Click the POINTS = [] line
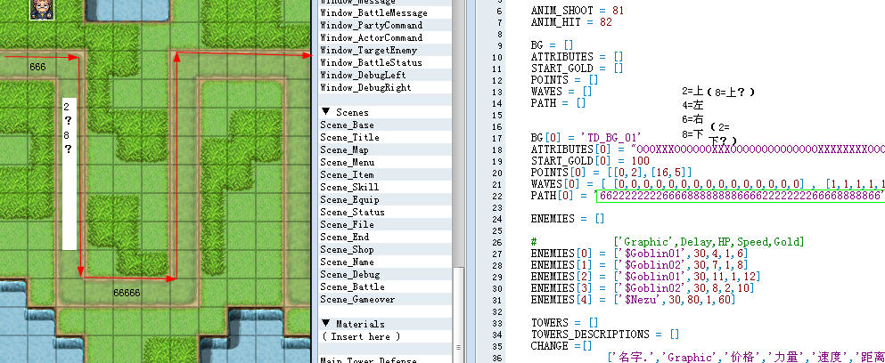 click(x=564, y=79)
